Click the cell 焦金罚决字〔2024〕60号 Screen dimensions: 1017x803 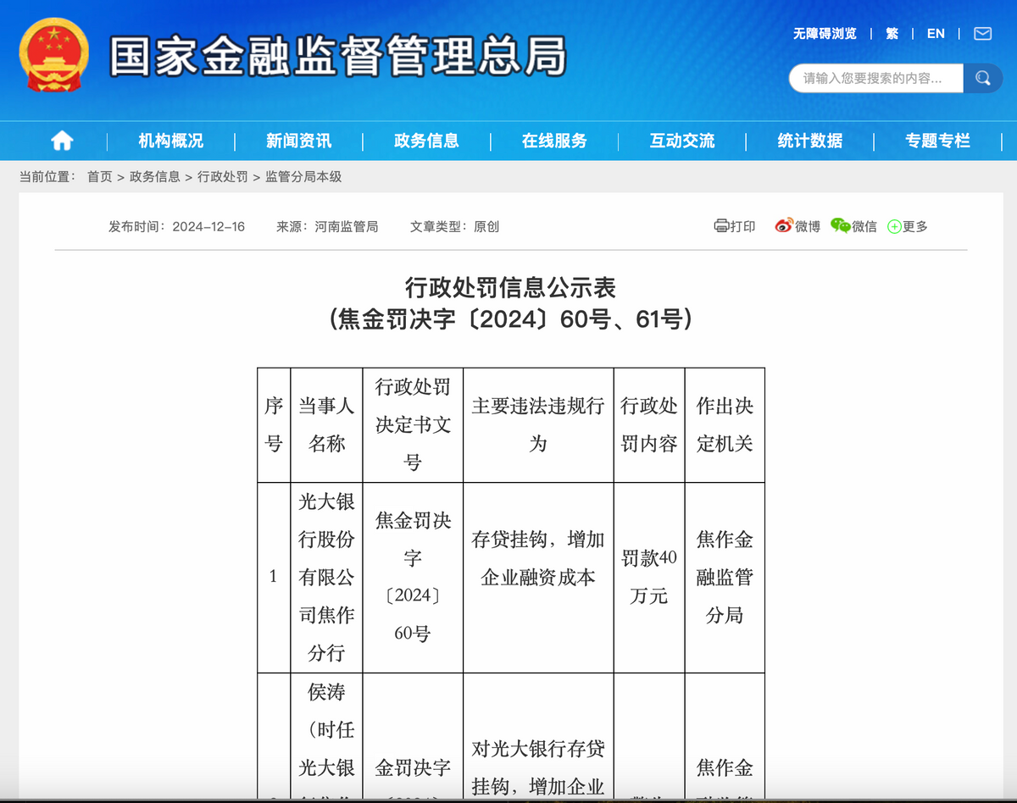(413, 578)
